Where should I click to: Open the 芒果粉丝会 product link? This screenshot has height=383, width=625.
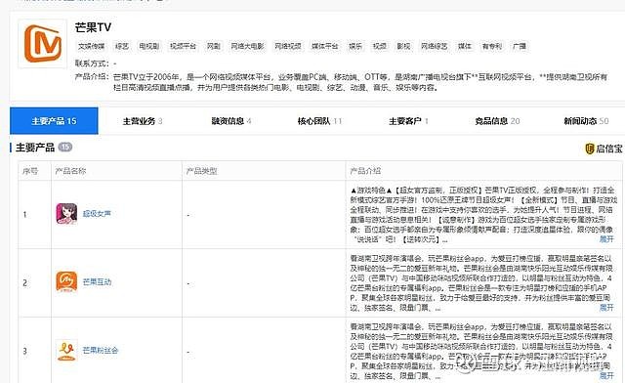click(100, 351)
